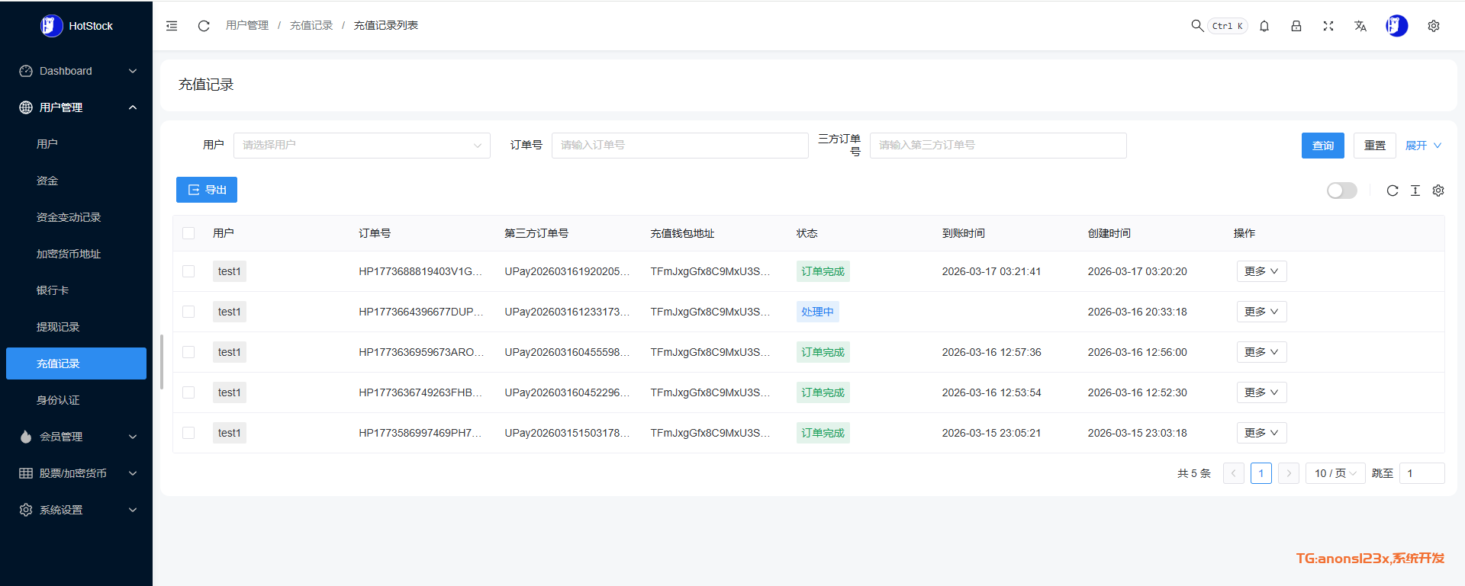Open the 请选择用户 user dropdown
This screenshot has width=1465, height=586.
click(x=362, y=146)
